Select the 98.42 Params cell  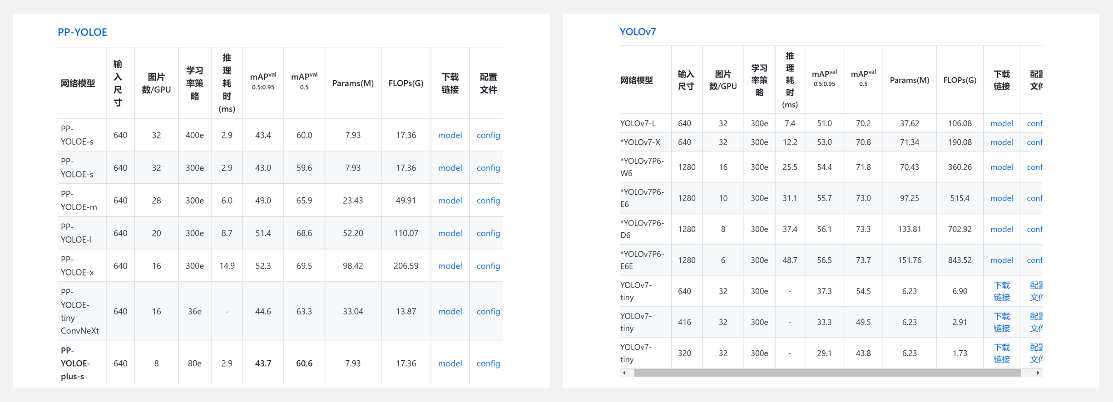tap(353, 266)
